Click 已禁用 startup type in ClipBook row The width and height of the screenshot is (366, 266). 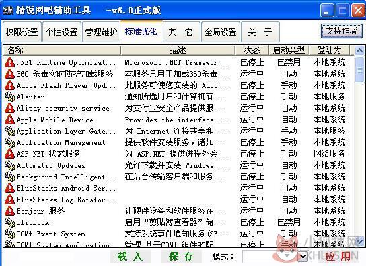pos(289,222)
